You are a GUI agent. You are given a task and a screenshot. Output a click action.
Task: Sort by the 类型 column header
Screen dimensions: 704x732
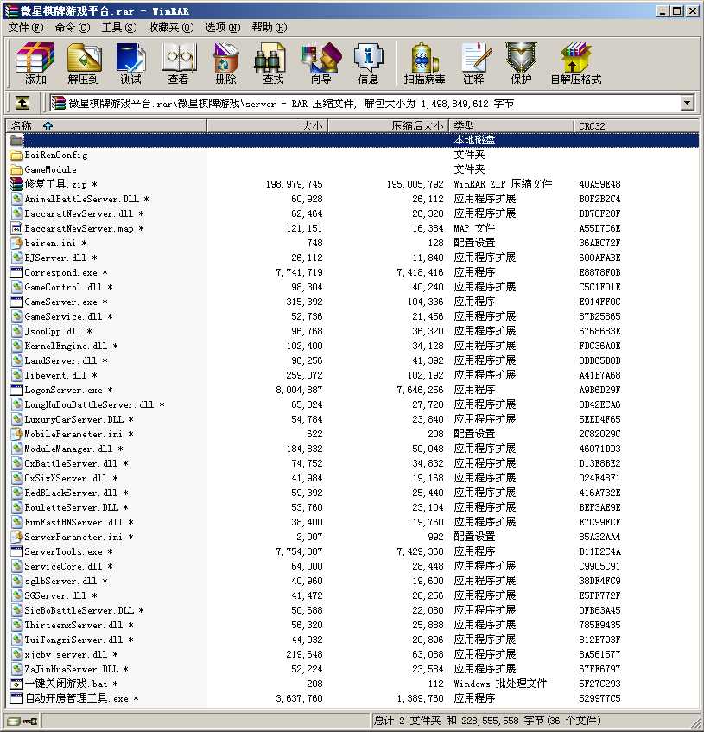(x=511, y=125)
